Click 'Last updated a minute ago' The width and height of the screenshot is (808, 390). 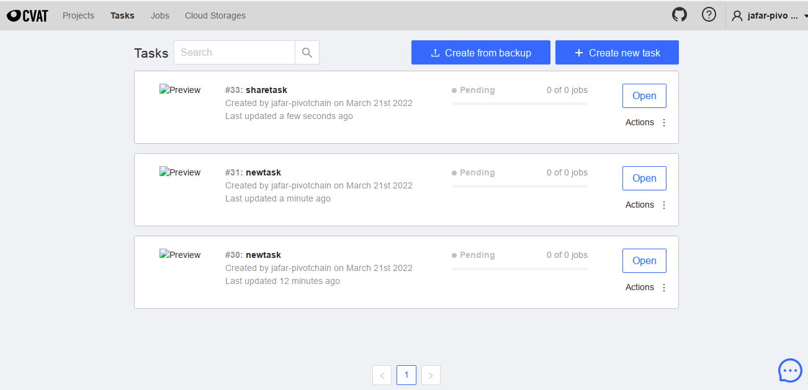278,198
